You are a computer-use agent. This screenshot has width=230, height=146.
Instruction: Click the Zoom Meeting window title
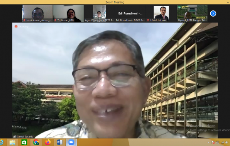coord(115,2)
